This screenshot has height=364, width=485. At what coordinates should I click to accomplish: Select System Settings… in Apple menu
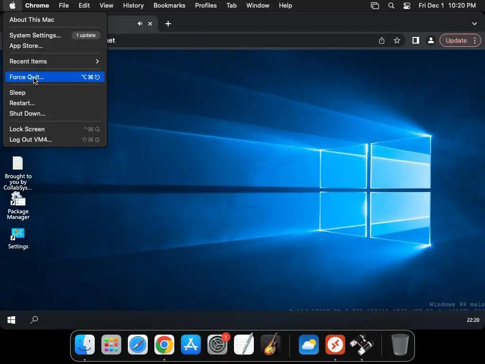(35, 35)
